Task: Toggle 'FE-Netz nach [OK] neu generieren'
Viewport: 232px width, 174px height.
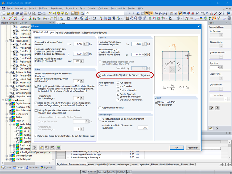Action: click(156, 102)
